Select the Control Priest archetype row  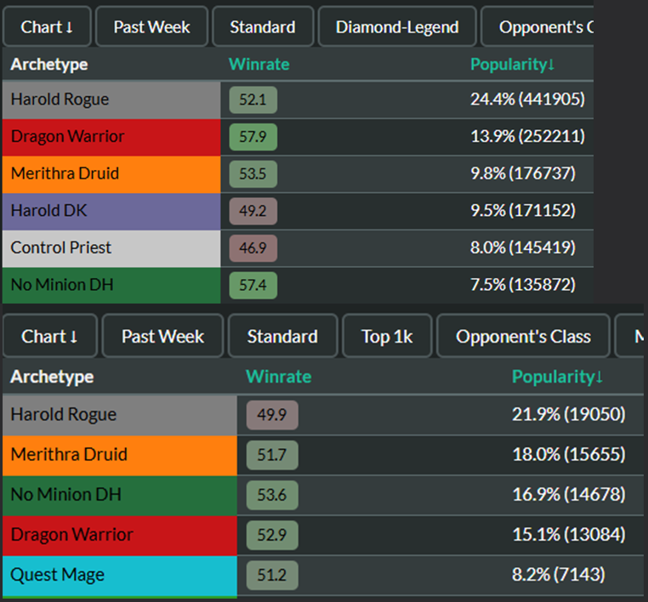coord(298,248)
